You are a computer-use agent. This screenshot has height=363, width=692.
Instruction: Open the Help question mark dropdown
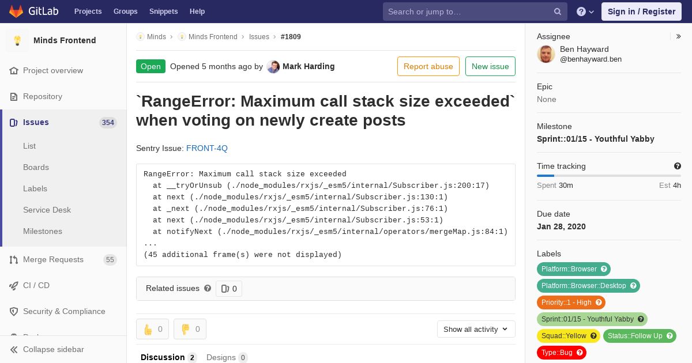click(x=585, y=12)
